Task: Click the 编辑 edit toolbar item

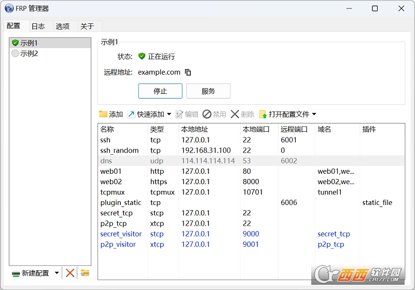Action: [187, 114]
